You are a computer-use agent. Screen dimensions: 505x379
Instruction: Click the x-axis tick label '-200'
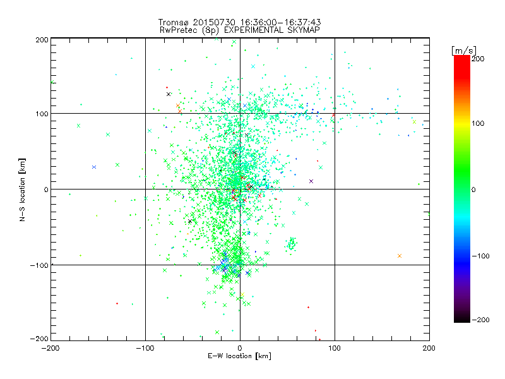click(50, 348)
